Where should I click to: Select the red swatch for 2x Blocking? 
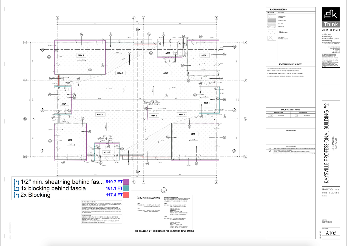tap(126, 195)
